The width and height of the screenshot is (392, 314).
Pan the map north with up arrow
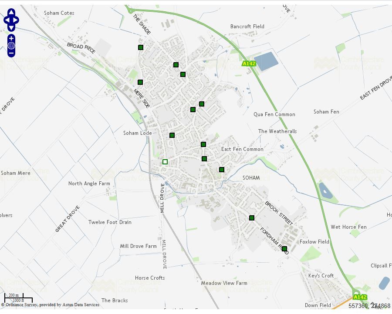[x=11, y=13]
